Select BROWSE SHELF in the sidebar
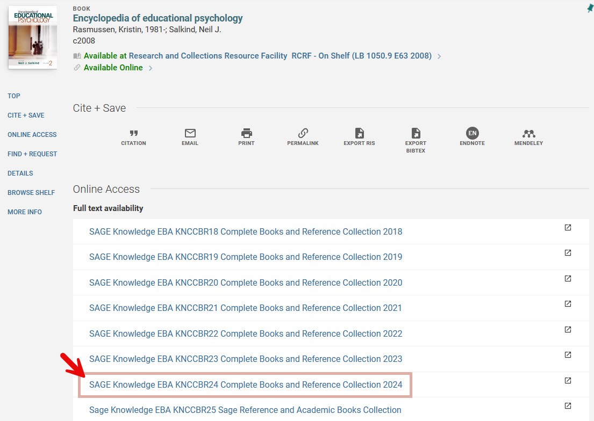The image size is (594, 421). pos(31,192)
